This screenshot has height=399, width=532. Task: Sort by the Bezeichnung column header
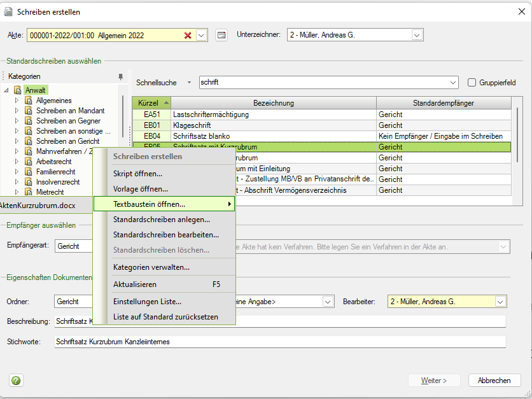(x=274, y=103)
